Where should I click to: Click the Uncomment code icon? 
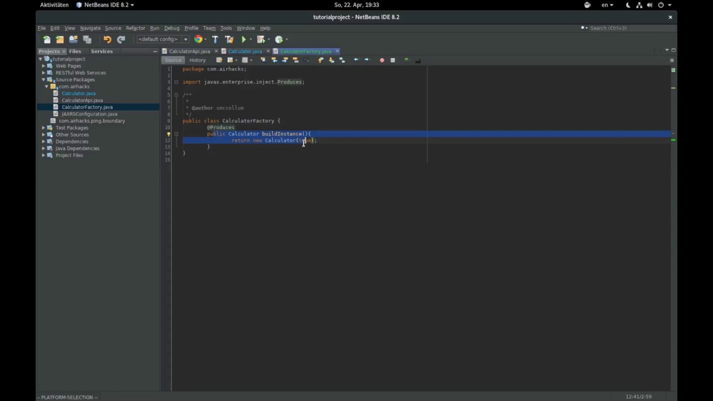[418, 61]
